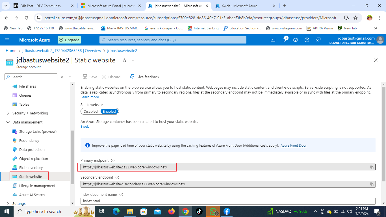
Task: Click the Primary endpoint URL field
Action: [228, 167]
